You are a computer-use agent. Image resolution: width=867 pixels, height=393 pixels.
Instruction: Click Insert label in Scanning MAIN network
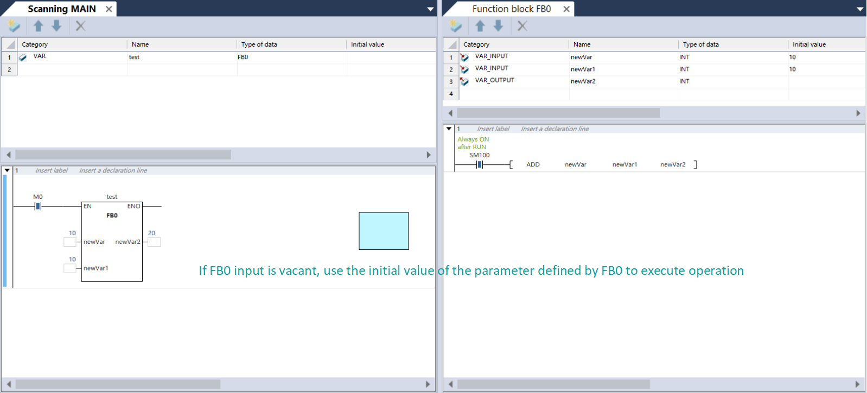52,170
